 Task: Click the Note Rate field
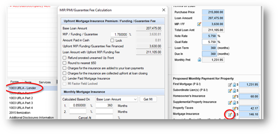tap(209, 36)
